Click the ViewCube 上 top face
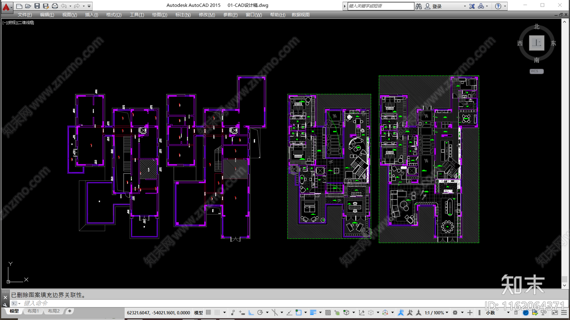Image resolution: width=570 pixels, height=320 pixels. pyautogui.click(x=537, y=43)
